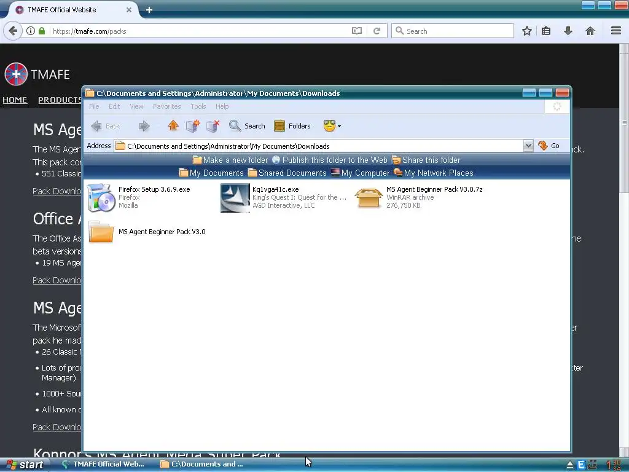Viewport: 629px width, 472px height.
Task: Open Explorer Search pane
Action: click(247, 126)
